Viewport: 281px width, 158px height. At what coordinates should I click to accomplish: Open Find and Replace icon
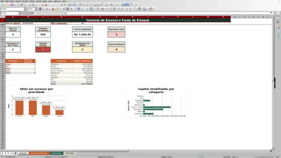click(61, 5)
